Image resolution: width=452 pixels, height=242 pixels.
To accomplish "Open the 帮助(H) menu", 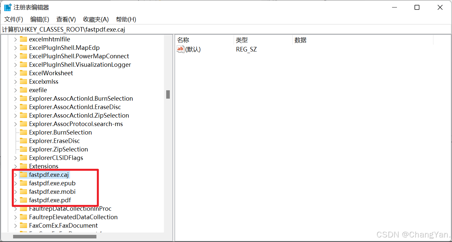I will tap(126, 19).
